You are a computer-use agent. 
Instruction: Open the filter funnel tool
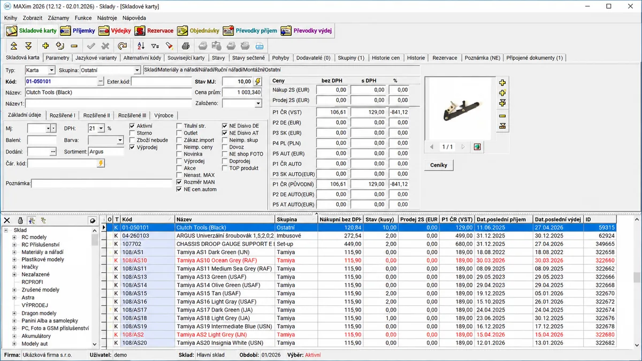coord(155,46)
